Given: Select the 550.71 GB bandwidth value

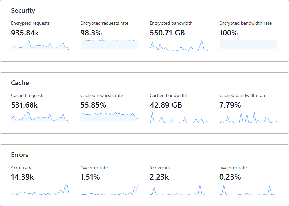Looking at the screenshot, I should (x=167, y=33).
